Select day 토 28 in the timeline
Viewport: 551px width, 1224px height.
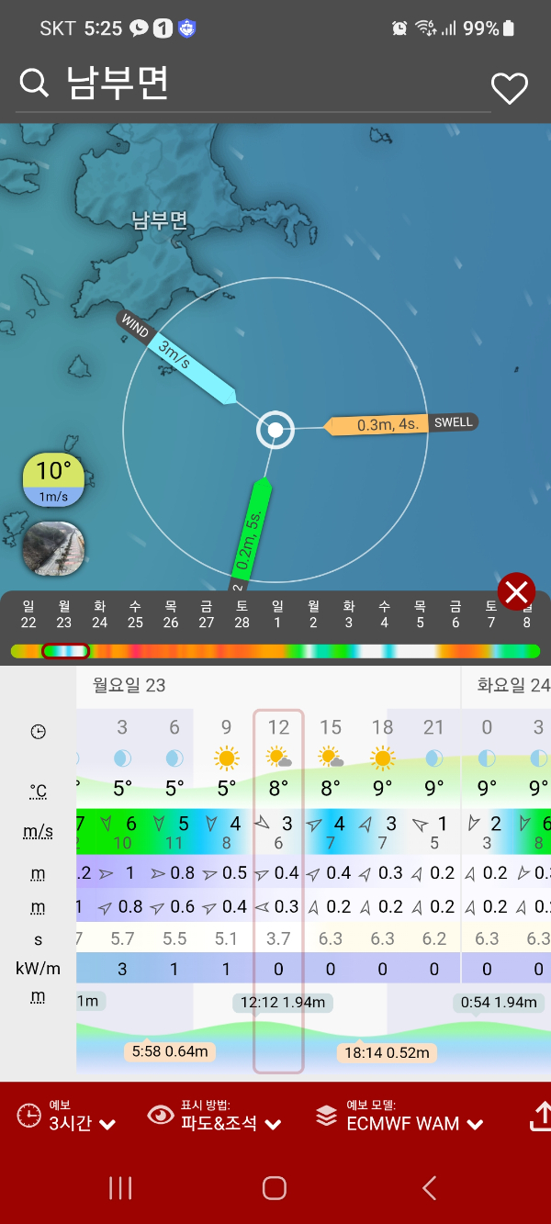coord(242,614)
